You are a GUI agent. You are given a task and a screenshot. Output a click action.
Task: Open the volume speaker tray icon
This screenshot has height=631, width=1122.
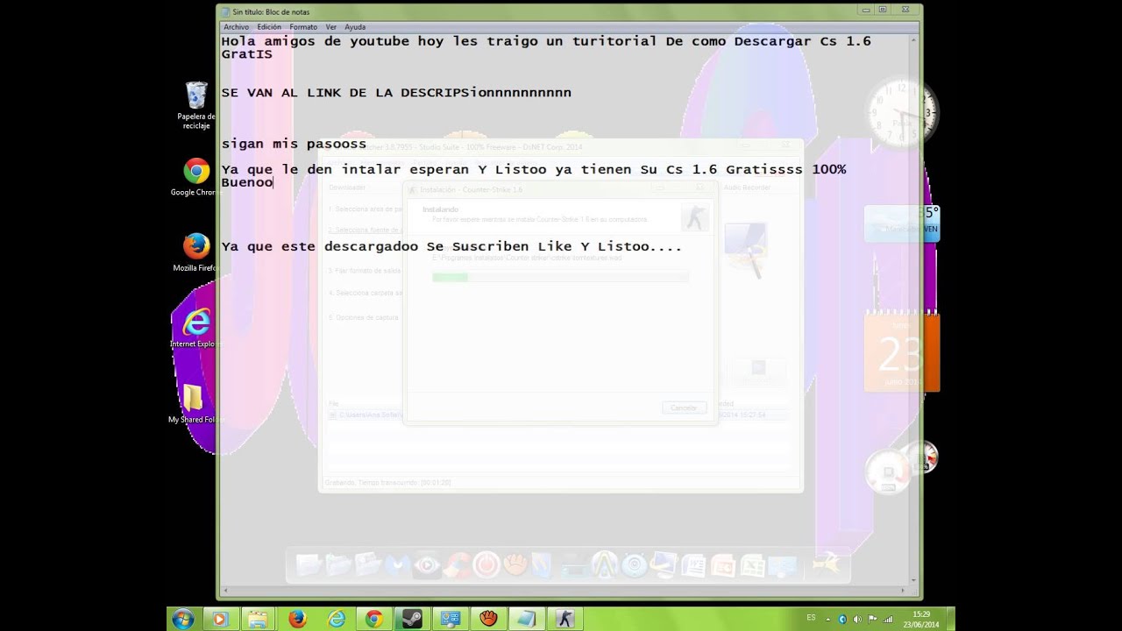(x=857, y=619)
